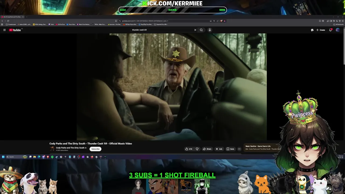Click the Next: Seether - Same Damn Life panel
The width and height of the screenshot is (345, 194).
click(x=263, y=148)
